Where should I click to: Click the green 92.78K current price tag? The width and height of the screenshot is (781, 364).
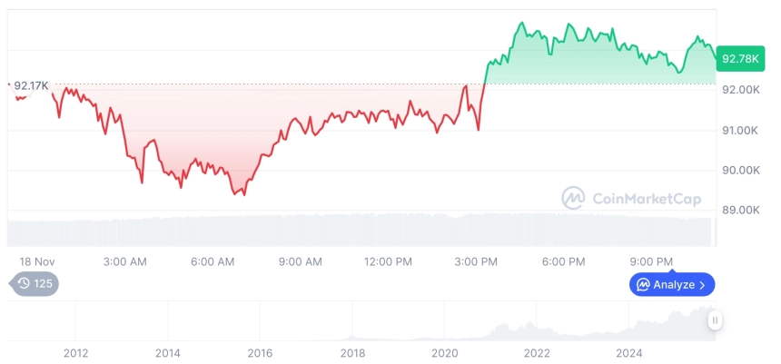point(738,59)
